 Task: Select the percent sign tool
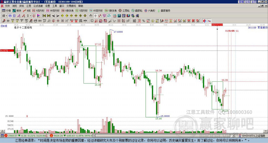144,21
